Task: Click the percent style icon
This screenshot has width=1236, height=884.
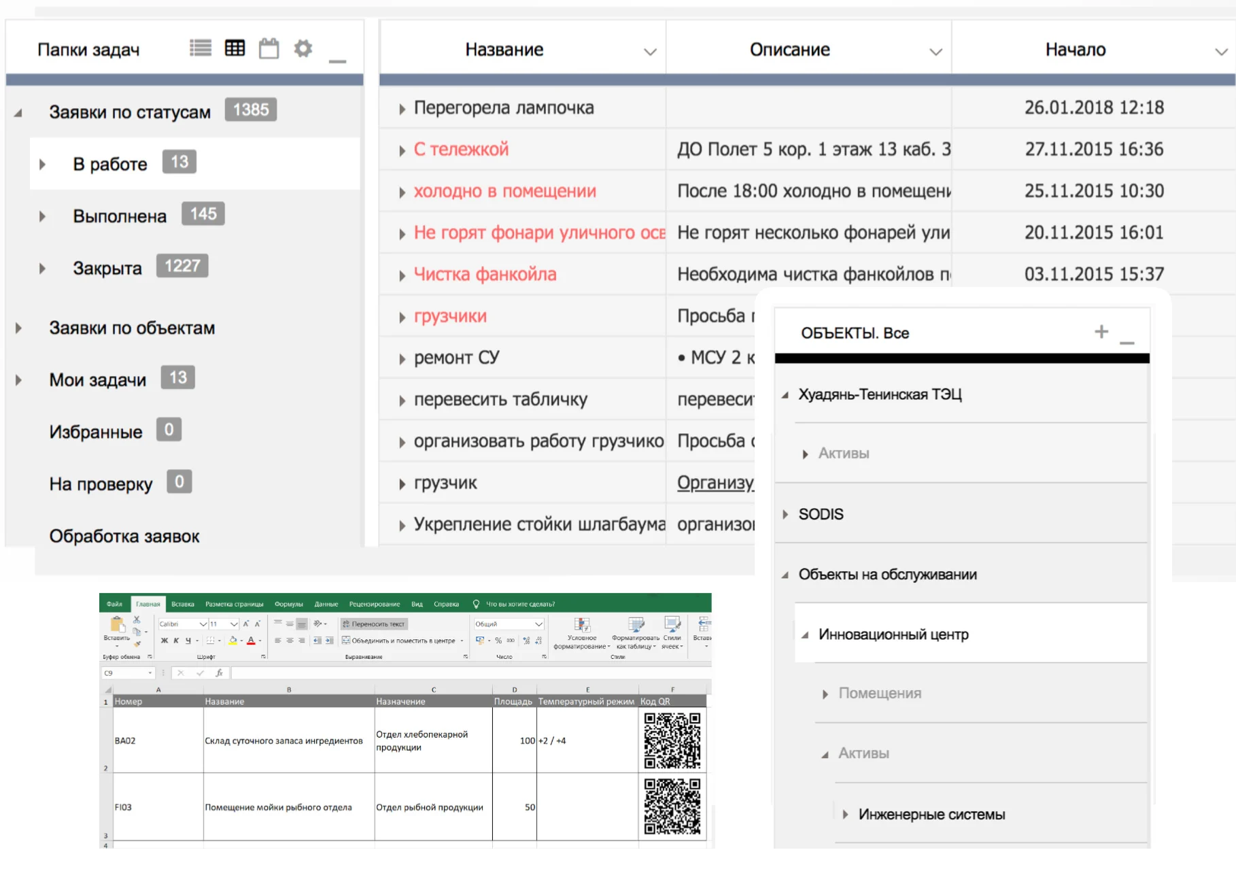Action: point(498,641)
